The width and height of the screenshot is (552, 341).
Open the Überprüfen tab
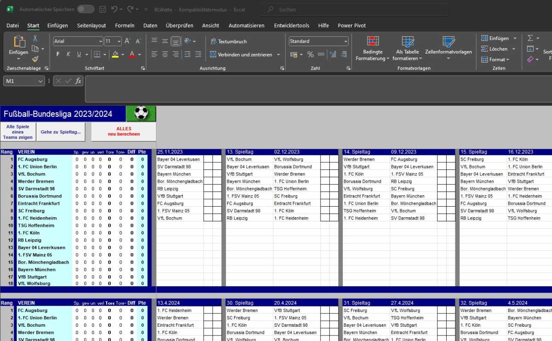179,25
